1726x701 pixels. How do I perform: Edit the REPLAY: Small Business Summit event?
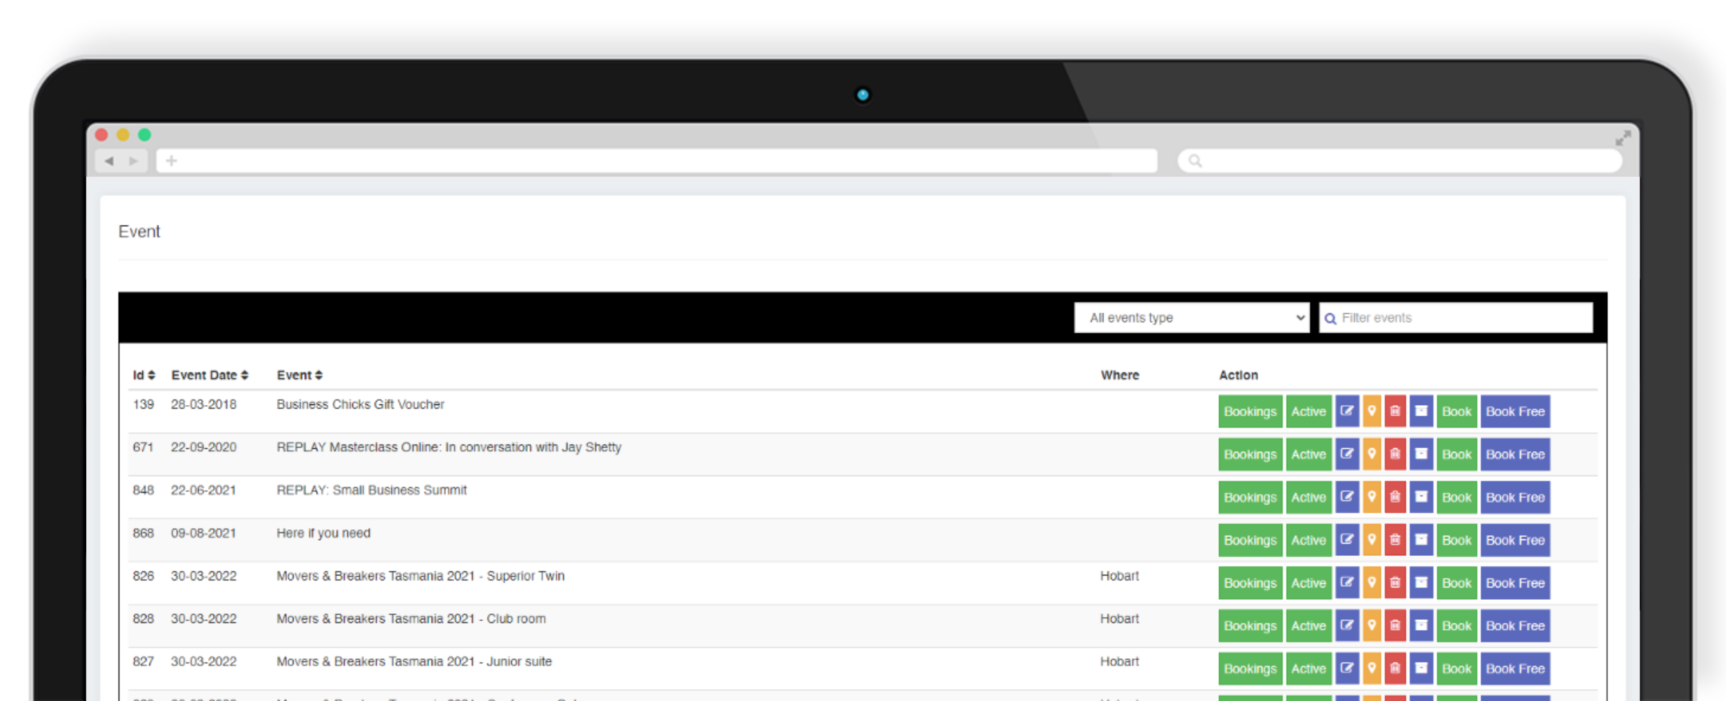(x=1347, y=497)
